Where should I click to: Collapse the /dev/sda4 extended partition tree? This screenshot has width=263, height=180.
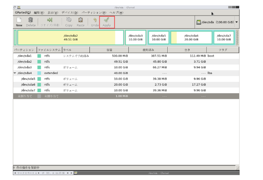[15, 73]
